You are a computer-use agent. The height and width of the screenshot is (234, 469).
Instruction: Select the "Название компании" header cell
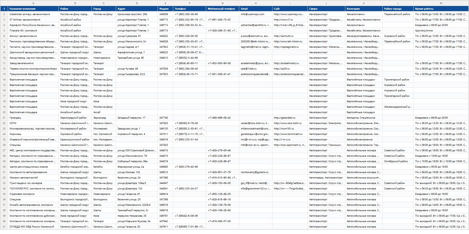(x=33, y=9)
